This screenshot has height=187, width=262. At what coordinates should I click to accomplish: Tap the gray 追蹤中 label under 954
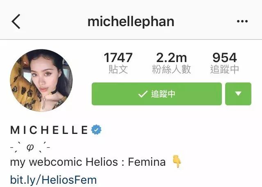tap(225, 69)
